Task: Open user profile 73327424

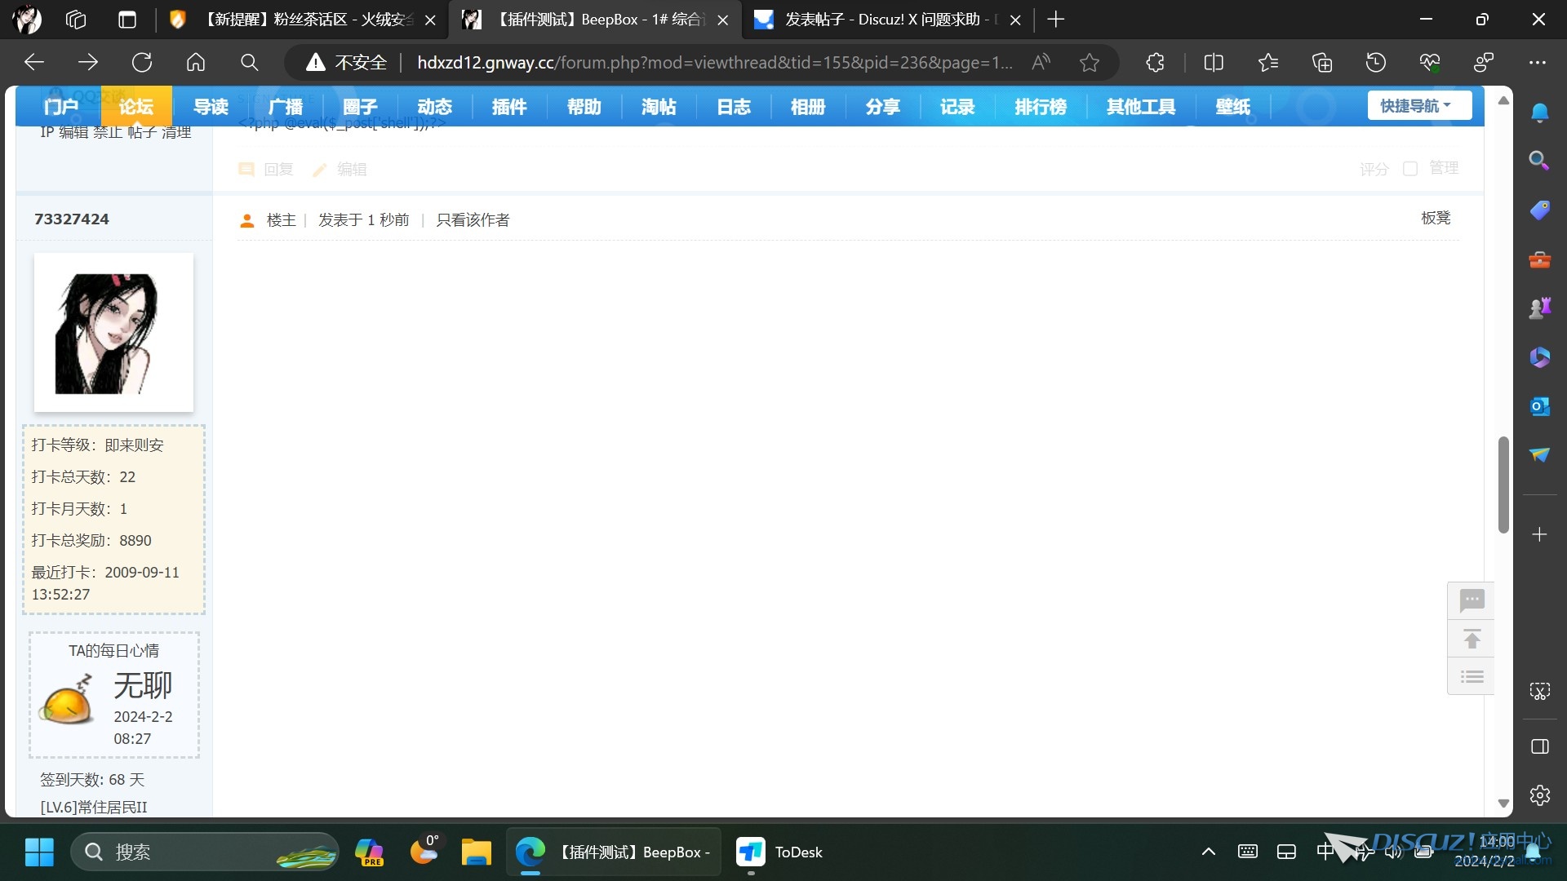Action: pyautogui.click(x=72, y=219)
